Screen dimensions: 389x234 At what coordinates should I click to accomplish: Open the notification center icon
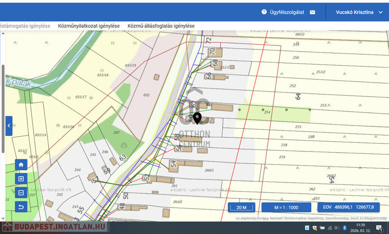pos(379,228)
